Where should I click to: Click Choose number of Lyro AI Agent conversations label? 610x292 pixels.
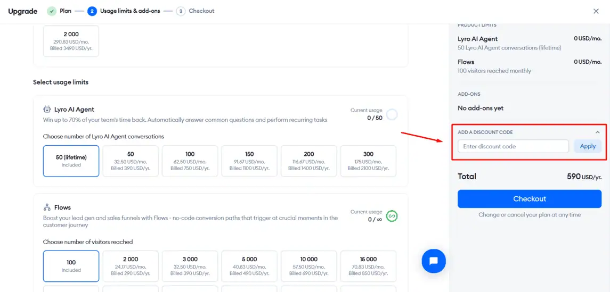[x=103, y=137]
